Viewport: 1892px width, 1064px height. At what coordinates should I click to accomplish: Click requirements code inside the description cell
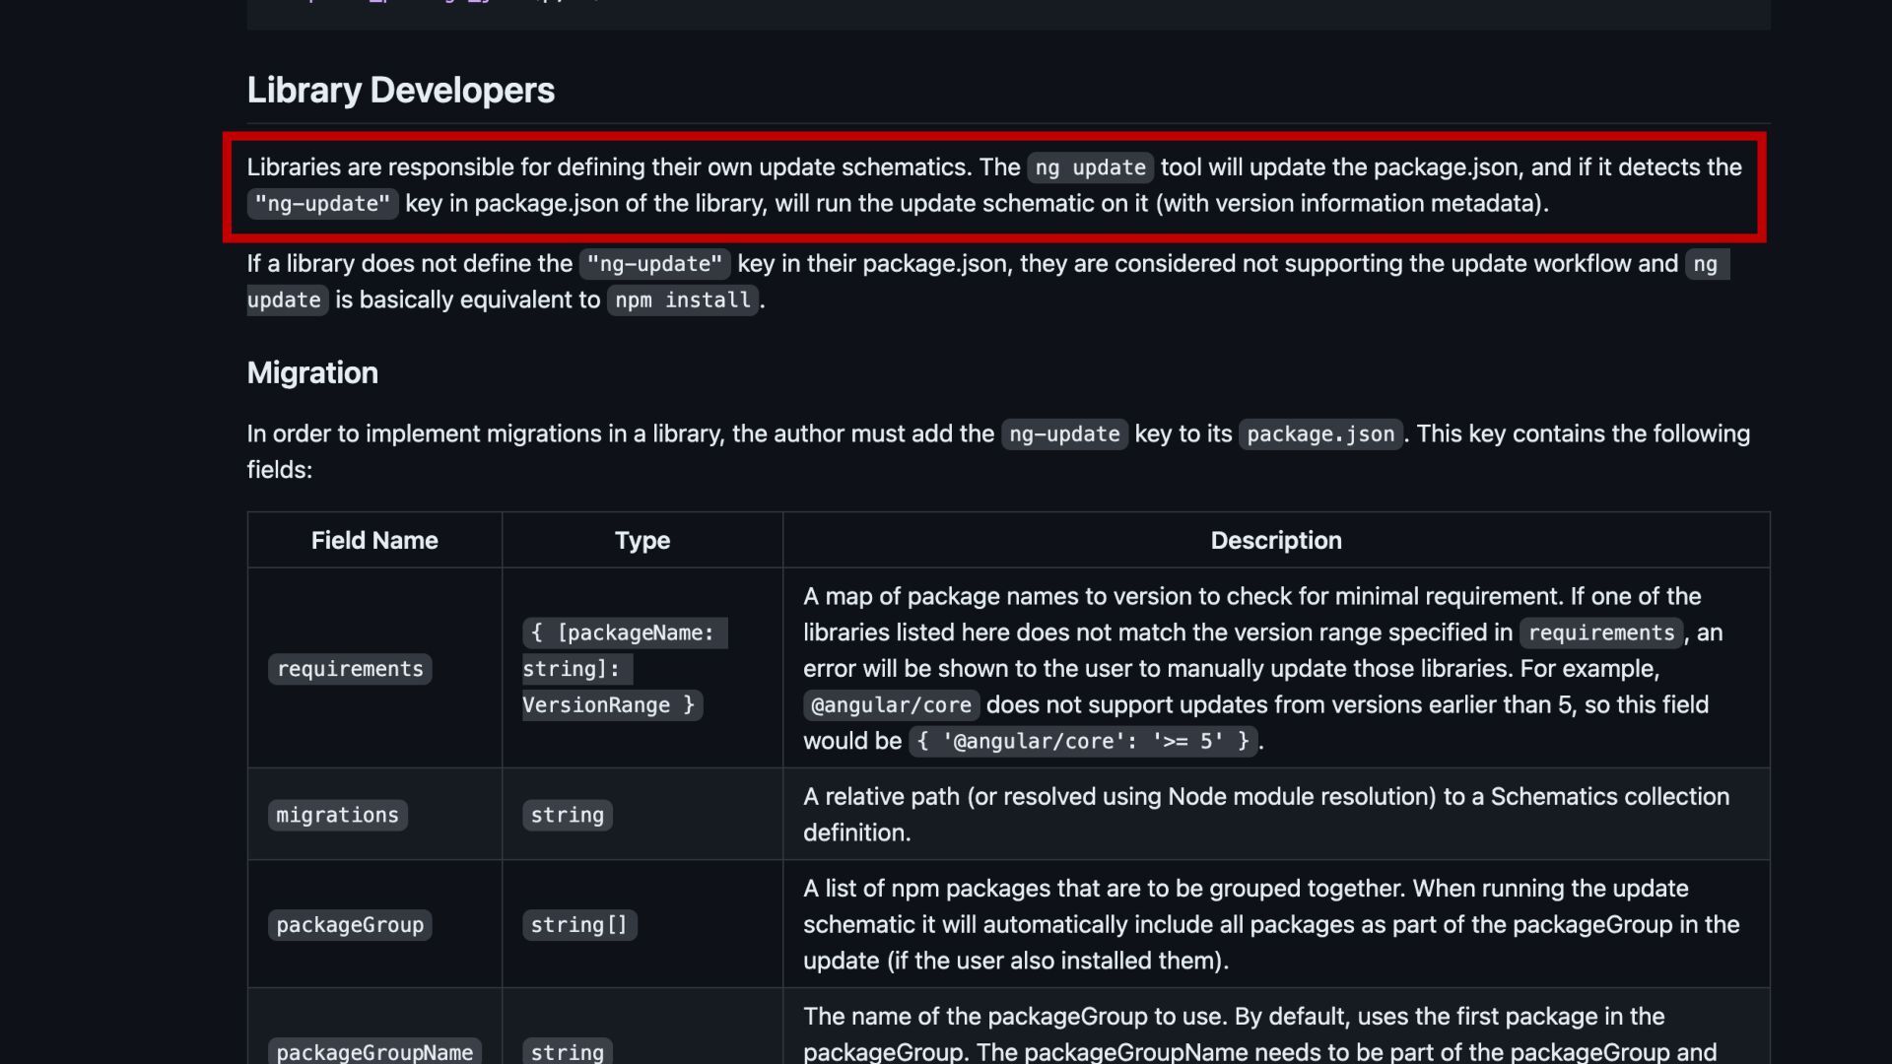(x=1600, y=633)
